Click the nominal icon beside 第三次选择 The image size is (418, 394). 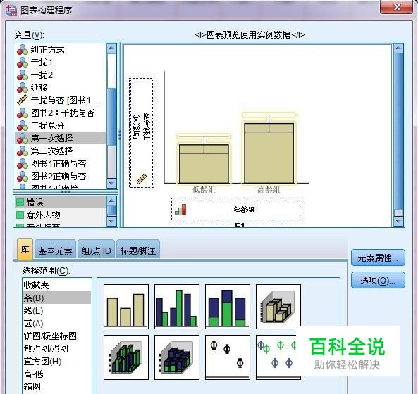click(23, 151)
